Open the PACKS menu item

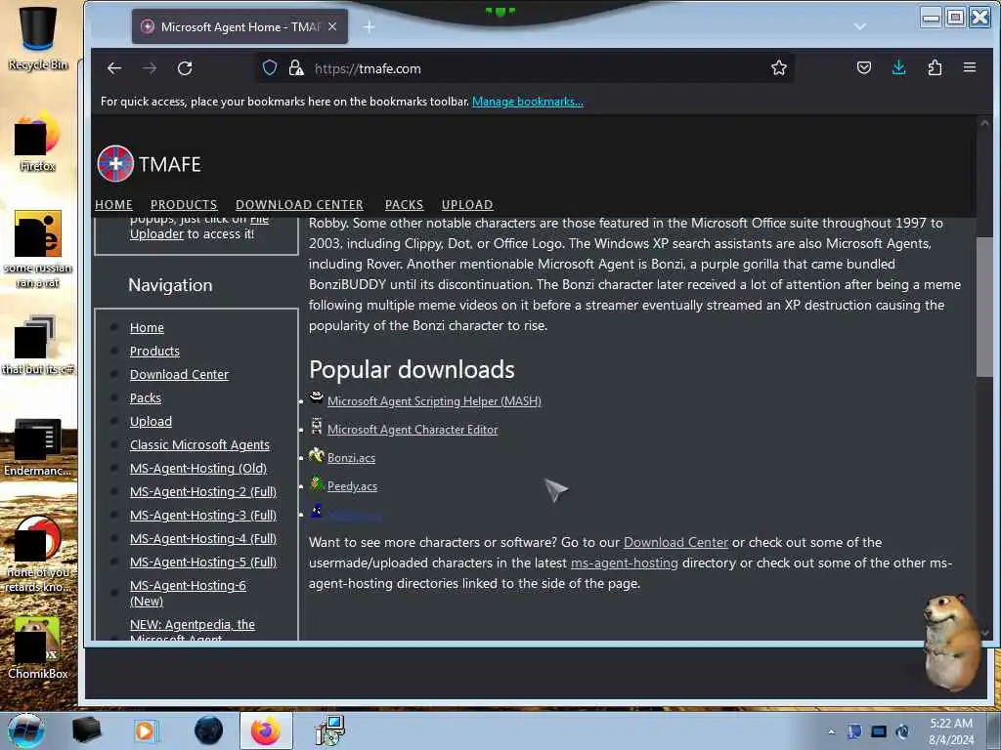coord(404,205)
